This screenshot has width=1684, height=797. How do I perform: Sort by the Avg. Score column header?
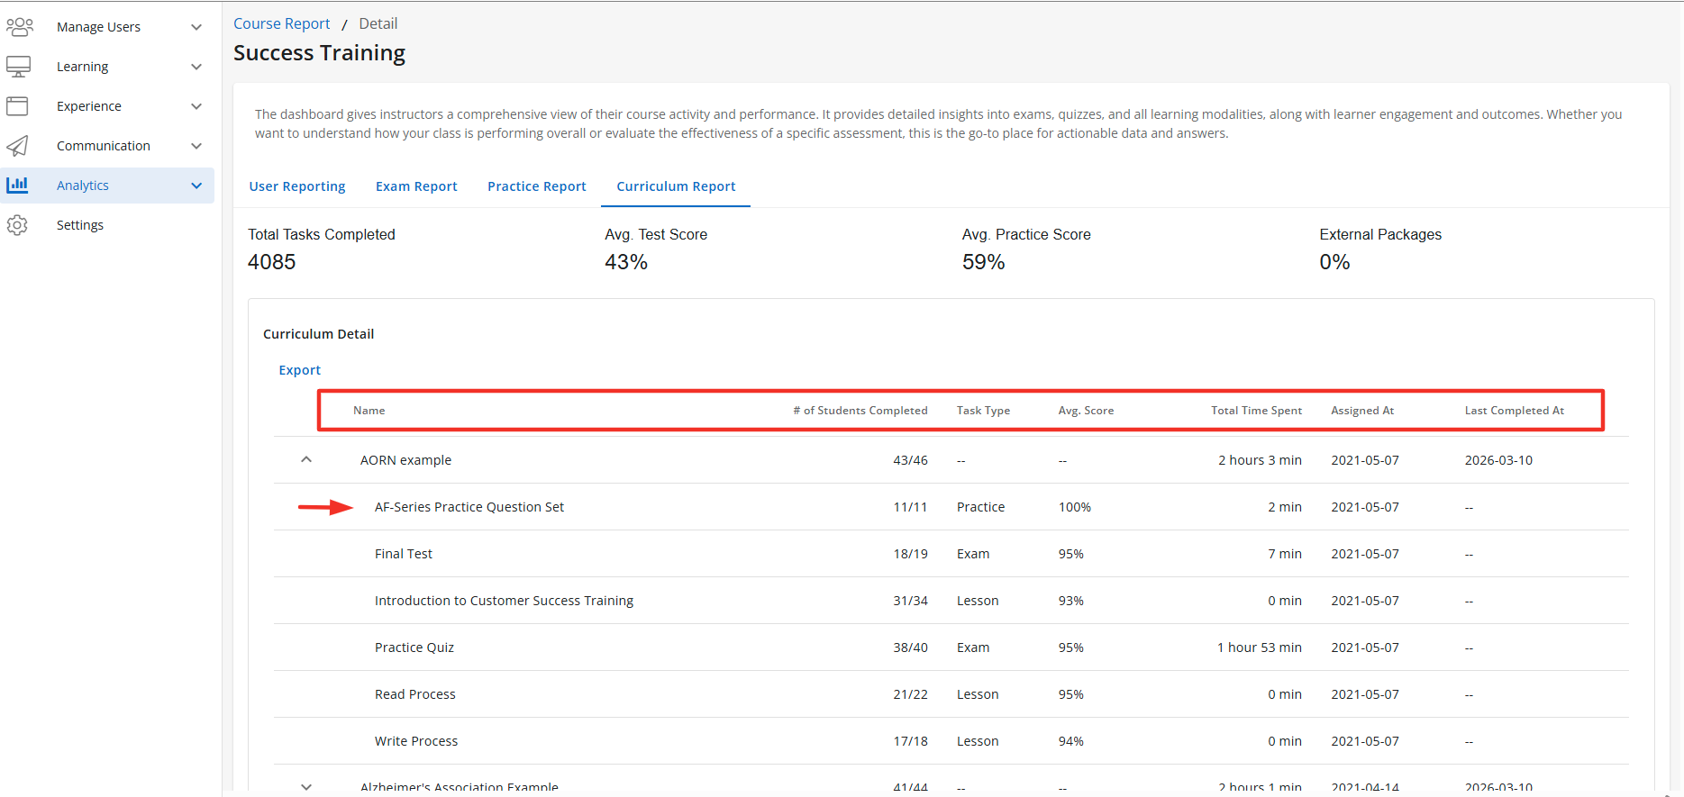pos(1086,411)
